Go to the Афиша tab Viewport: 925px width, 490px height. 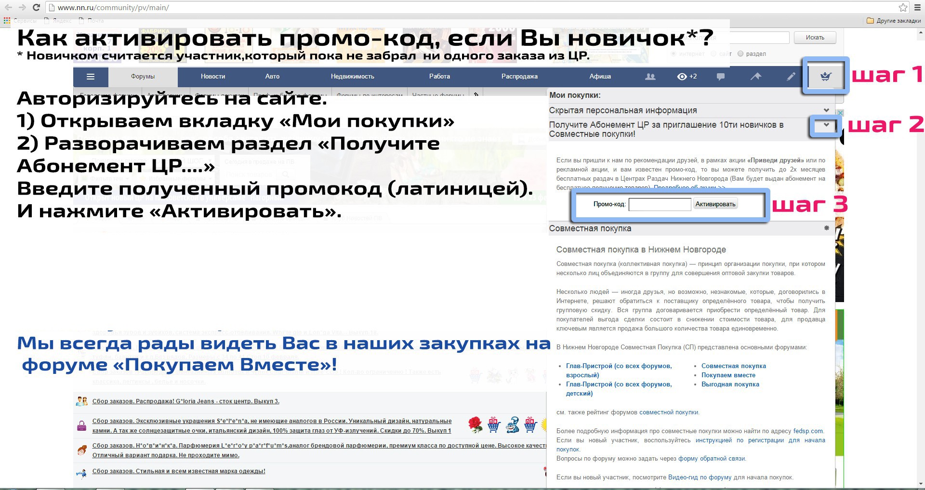tap(600, 77)
